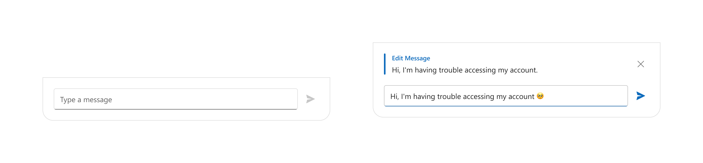Click "Hi," at the start of edit field

pos(394,96)
